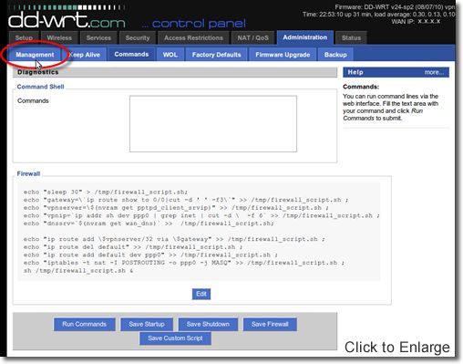Screen dimensions: 463x364
Task: Click the 'sleep 30' script line
Action: (x=106, y=192)
